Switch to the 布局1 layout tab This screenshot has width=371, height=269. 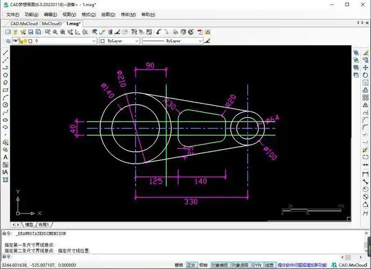click(x=43, y=224)
